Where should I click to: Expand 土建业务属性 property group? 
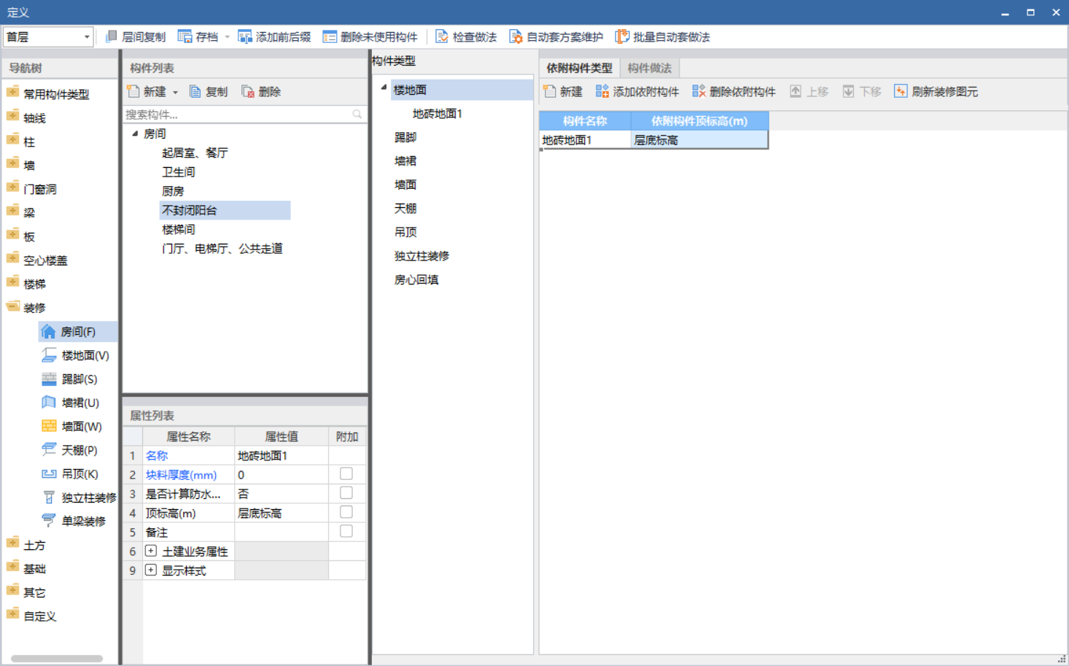151,551
